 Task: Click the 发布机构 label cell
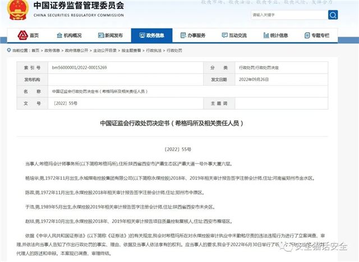tap(33, 80)
